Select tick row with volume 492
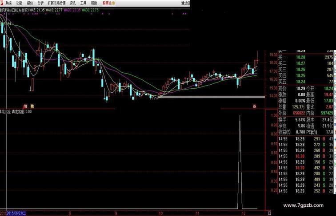Image resolution: width=336 pixels, height=216 pixels. pyautogui.click(x=306, y=168)
